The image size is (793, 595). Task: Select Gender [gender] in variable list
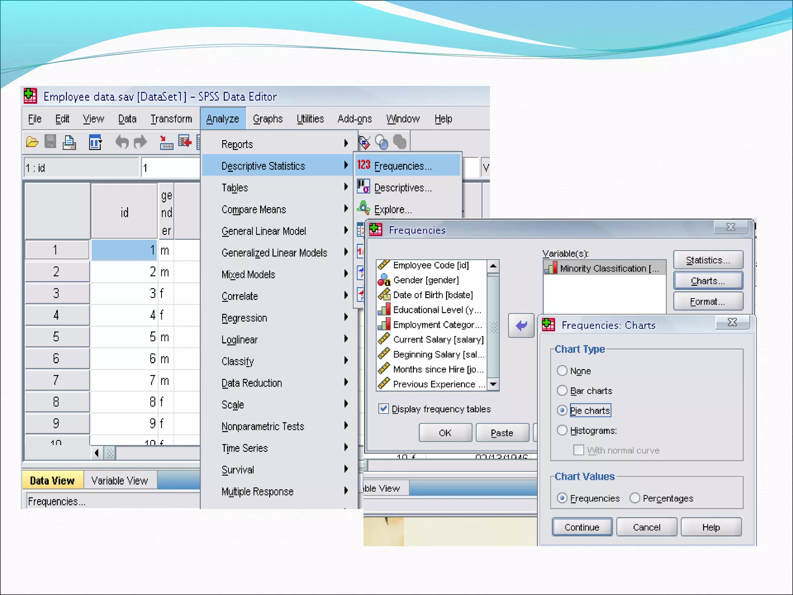[x=426, y=280]
